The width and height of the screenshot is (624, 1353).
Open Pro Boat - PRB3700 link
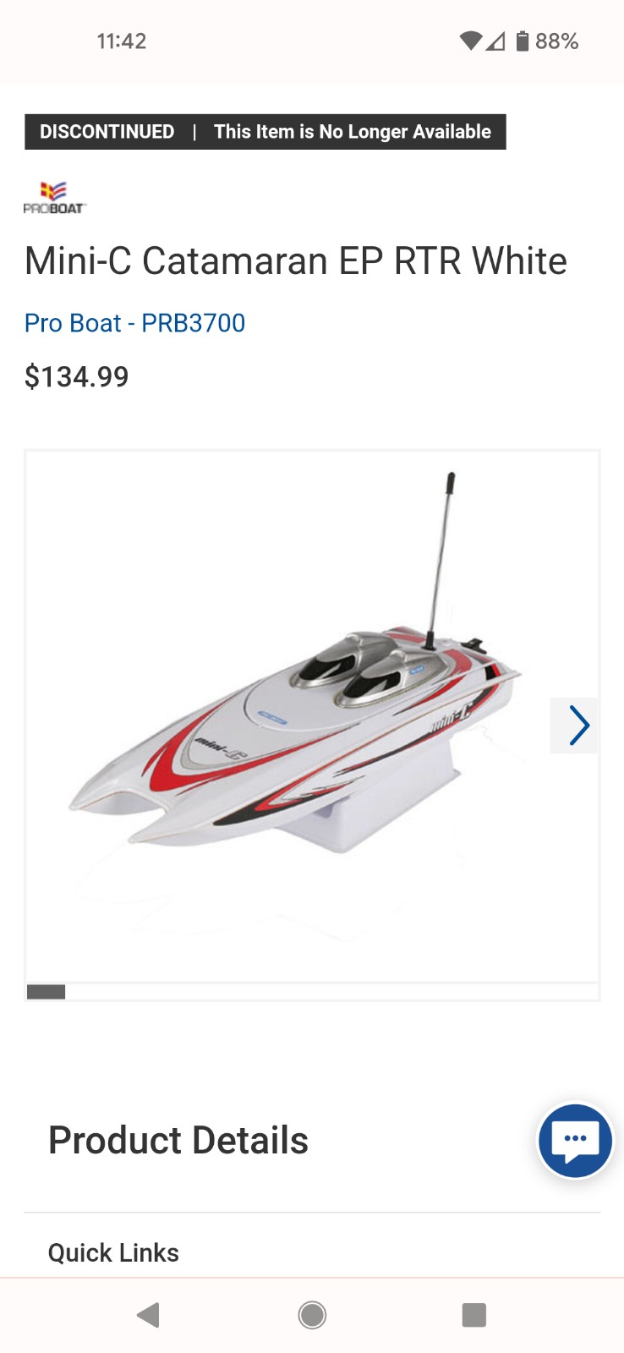tap(134, 323)
